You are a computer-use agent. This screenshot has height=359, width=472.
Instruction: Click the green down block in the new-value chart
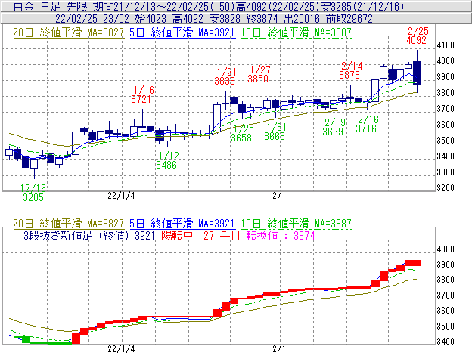click(x=26, y=339)
